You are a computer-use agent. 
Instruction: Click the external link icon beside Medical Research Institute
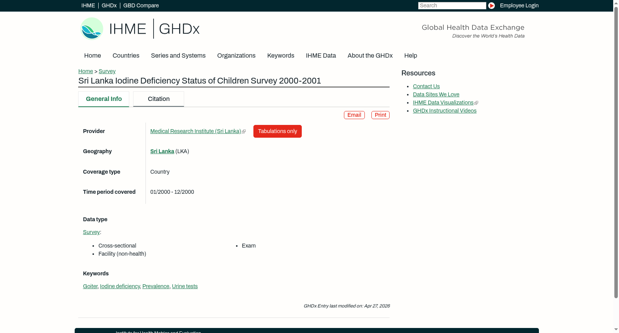(x=244, y=131)
